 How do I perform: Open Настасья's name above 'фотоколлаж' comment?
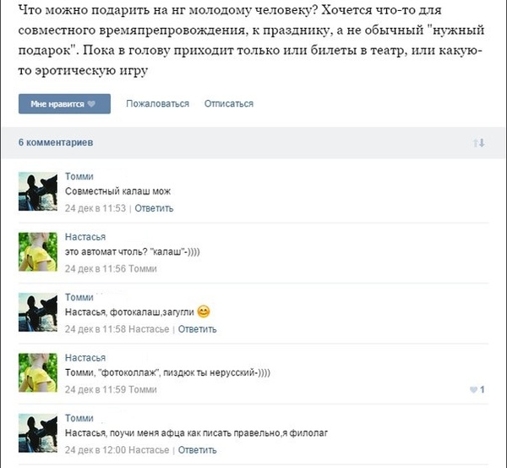coord(85,357)
